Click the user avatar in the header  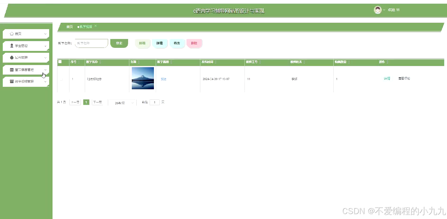378,10
